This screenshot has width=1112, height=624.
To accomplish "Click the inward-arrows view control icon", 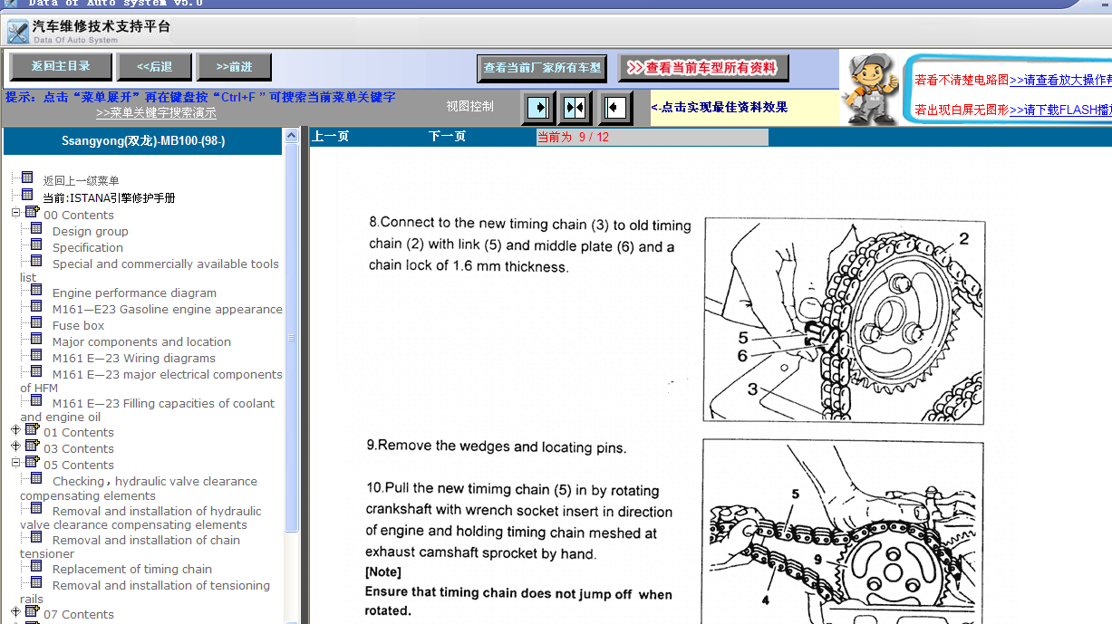I will tap(575, 108).
